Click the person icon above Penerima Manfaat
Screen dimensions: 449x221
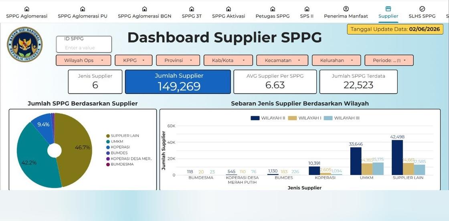[x=346, y=9]
